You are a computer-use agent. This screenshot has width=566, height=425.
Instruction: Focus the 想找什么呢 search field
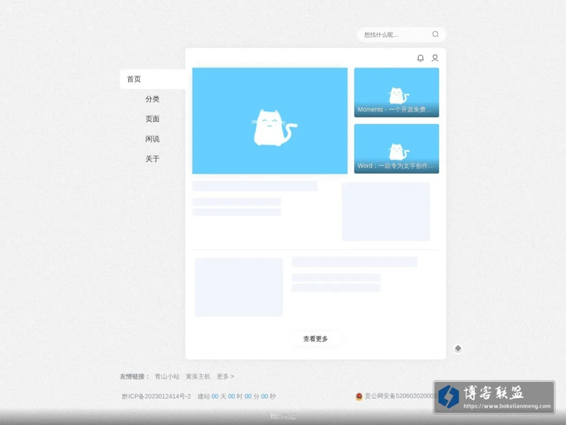(401, 34)
